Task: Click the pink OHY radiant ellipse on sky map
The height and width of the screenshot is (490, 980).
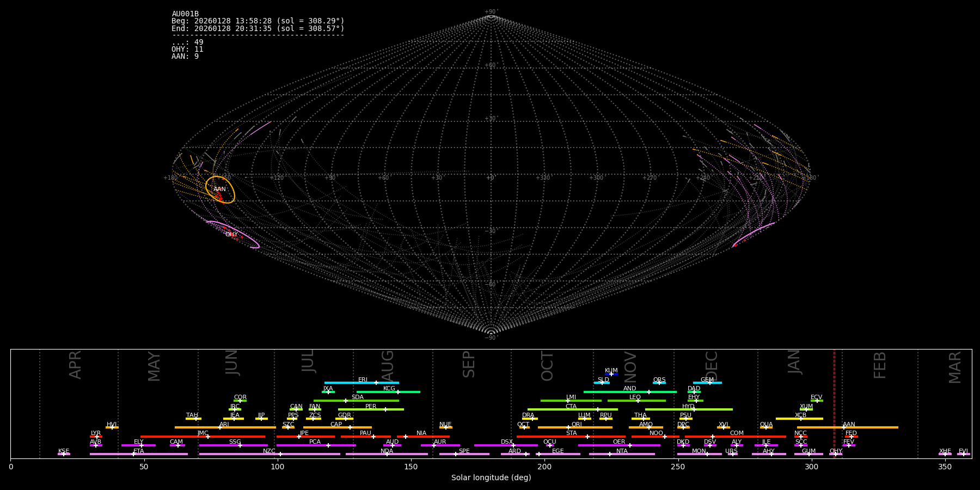Action: coord(233,234)
